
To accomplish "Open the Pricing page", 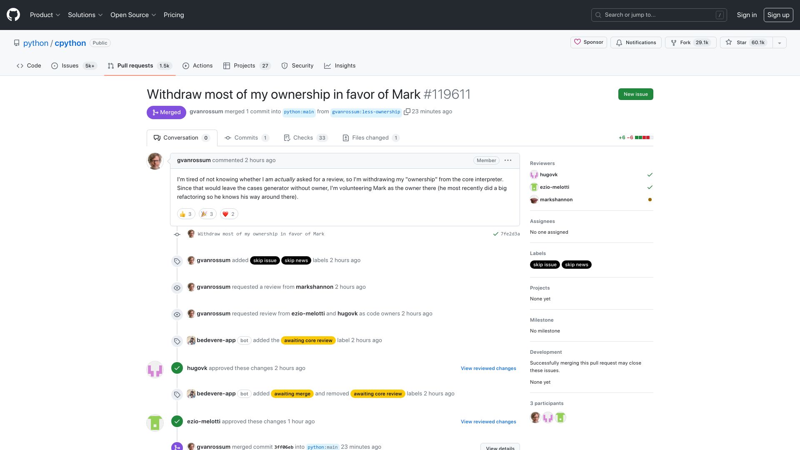I will pos(174,15).
